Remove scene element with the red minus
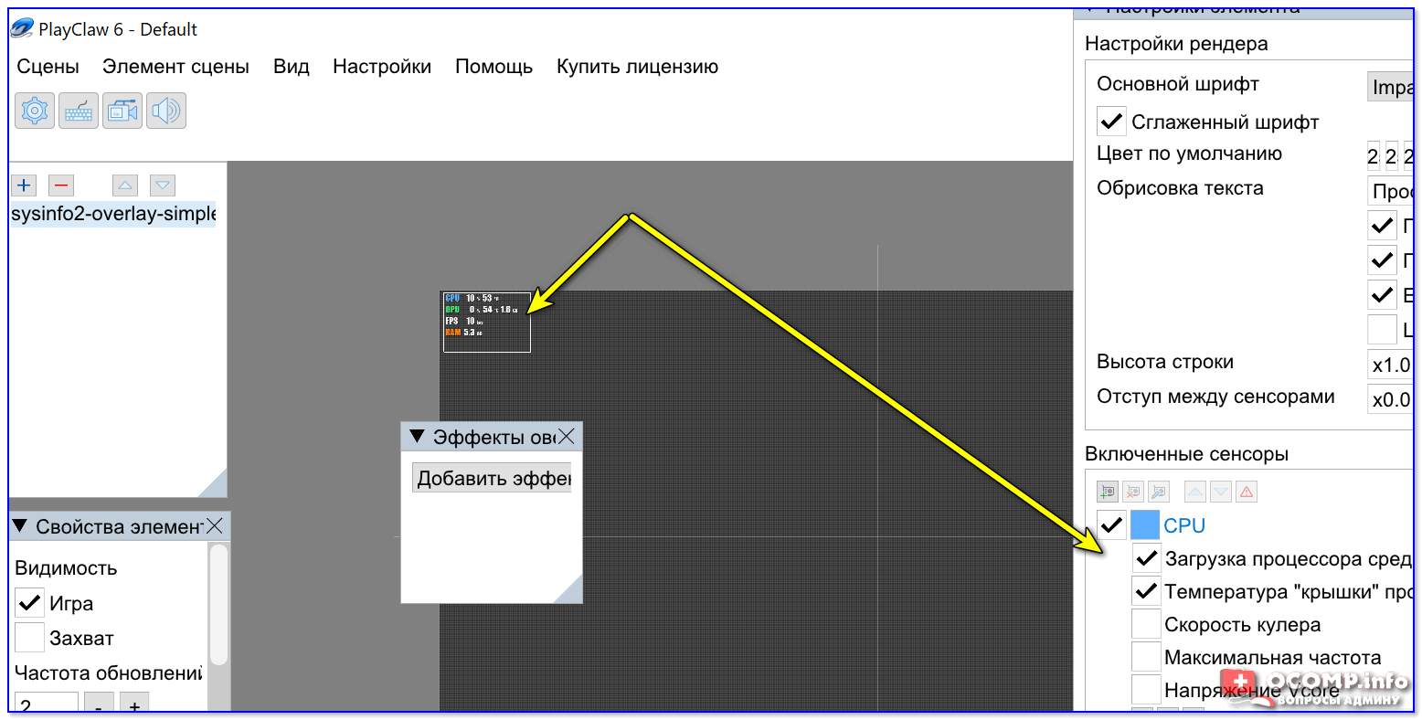This screenshot has height=720, width=1422. (x=61, y=185)
